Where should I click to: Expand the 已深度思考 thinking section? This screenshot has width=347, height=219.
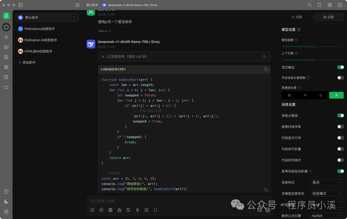coord(184,57)
